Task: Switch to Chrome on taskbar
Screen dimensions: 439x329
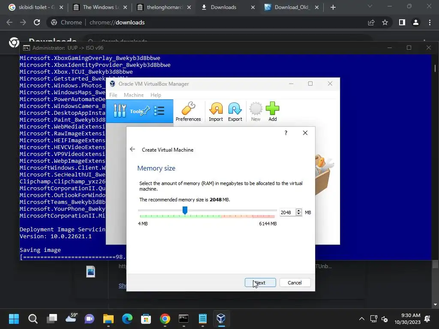Action: [x=165, y=319]
